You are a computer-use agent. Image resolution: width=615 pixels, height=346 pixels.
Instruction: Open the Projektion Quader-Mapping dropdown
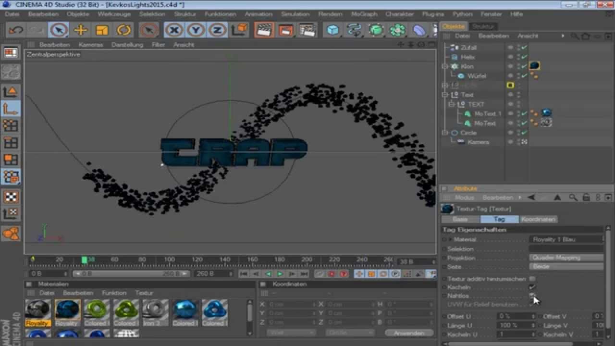[566, 258]
